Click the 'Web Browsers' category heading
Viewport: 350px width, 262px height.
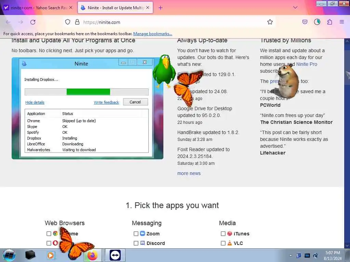pos(65,223)
